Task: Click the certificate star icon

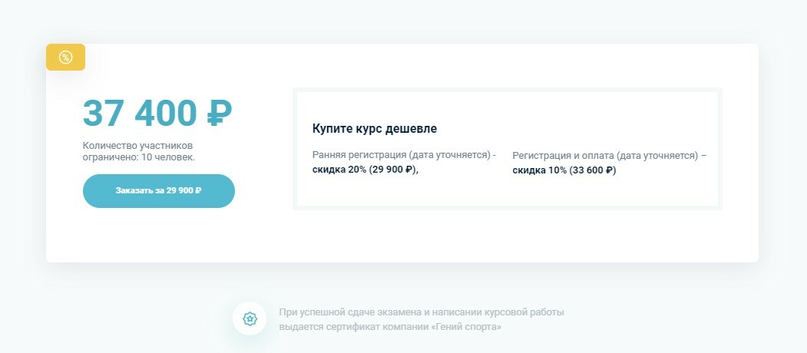Action: pyautogui.click(x=250, y=319)
